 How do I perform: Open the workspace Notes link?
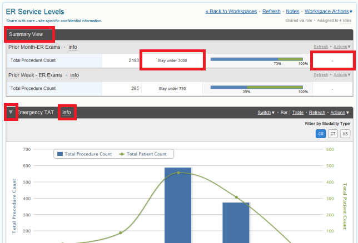292,11
